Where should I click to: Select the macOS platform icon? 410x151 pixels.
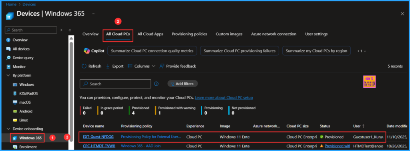(15, 102)
